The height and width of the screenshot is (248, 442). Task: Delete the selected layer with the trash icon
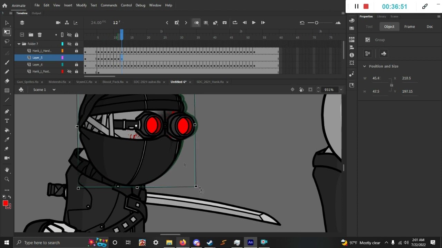(40, 35)
